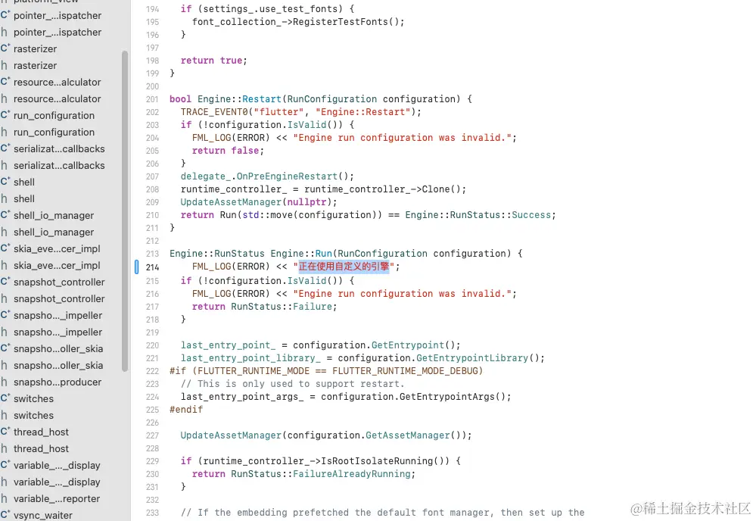
Task: Click the Success enum value on line 210
Action: (531, 214)
